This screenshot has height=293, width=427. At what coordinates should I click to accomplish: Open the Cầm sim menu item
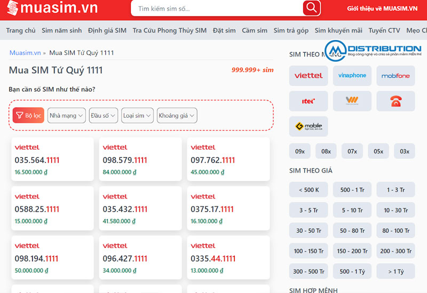[255, 30]
